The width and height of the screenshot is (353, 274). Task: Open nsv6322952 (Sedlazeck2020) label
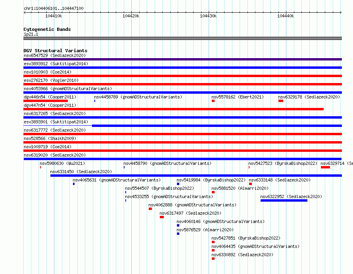click(291, 197)
